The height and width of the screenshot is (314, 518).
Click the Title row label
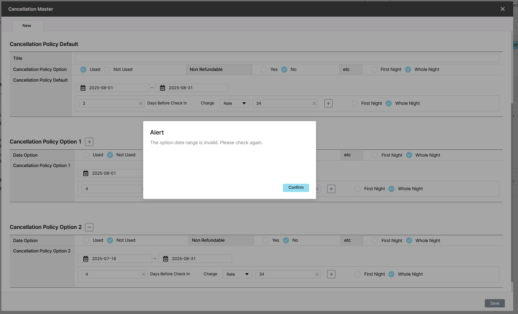(x=18, y=58)
